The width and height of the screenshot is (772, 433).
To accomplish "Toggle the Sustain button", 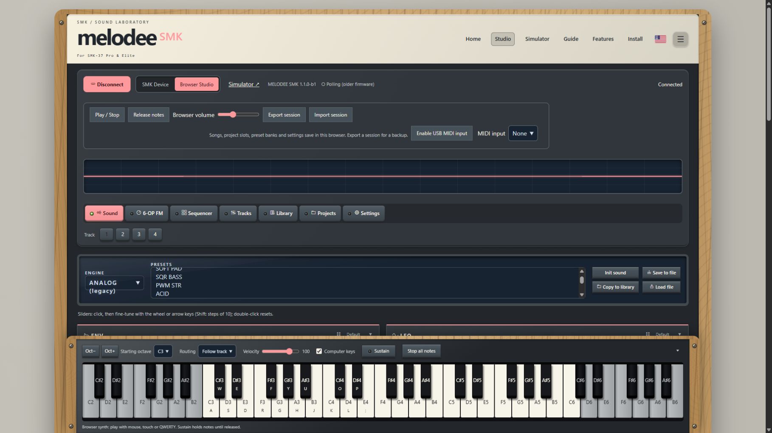I will pyautogui.click(x=378, y=351).
